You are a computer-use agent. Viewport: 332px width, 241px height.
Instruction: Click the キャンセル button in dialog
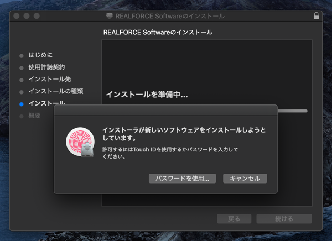click(x=245, y=179)
